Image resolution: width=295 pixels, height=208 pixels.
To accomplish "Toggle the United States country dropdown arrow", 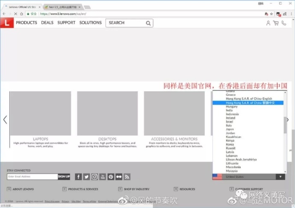I will pyautogui.click(x=280, y=177).
